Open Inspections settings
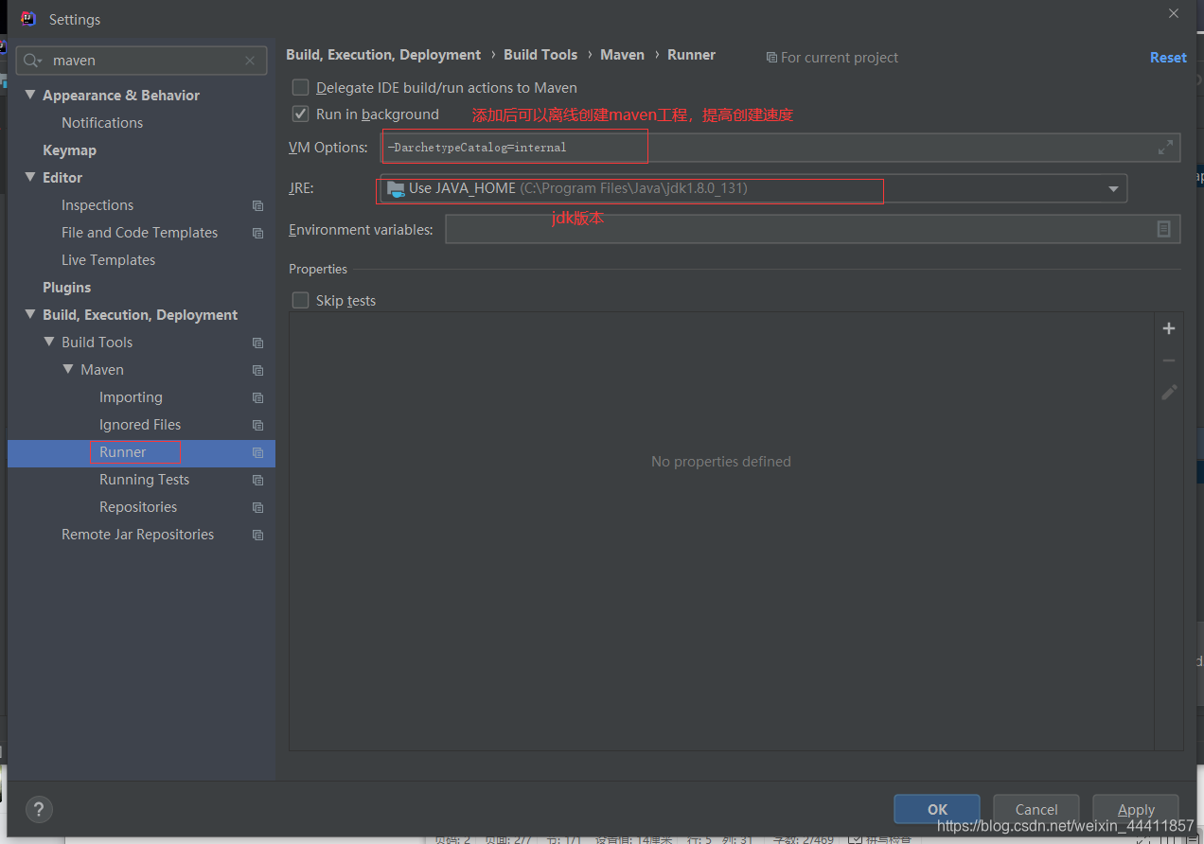 pos(97,205)
